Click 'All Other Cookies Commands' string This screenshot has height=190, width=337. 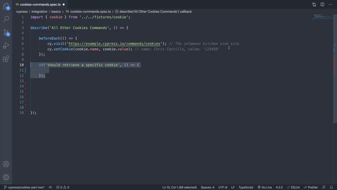pos(80,28)
